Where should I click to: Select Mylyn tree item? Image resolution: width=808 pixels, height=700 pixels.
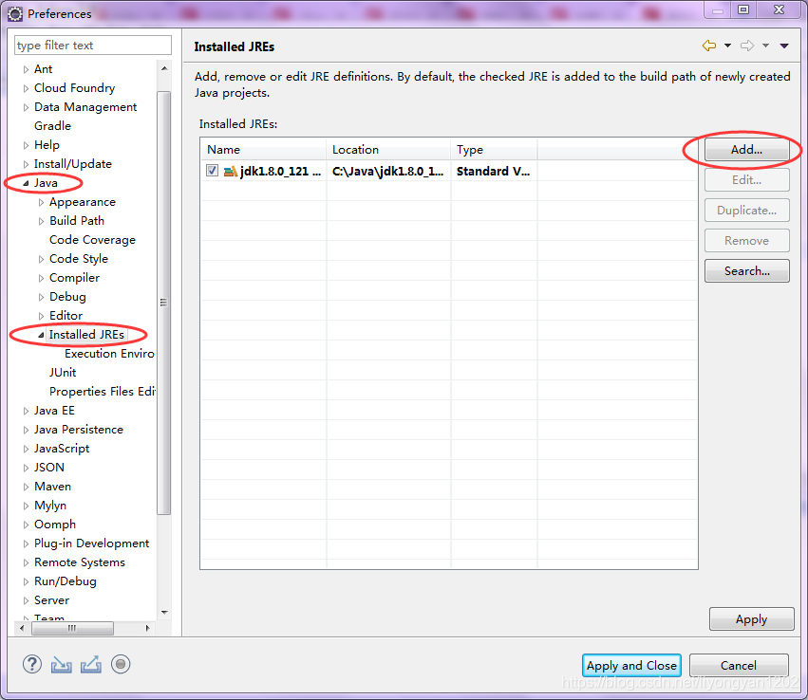coord(50,506)
